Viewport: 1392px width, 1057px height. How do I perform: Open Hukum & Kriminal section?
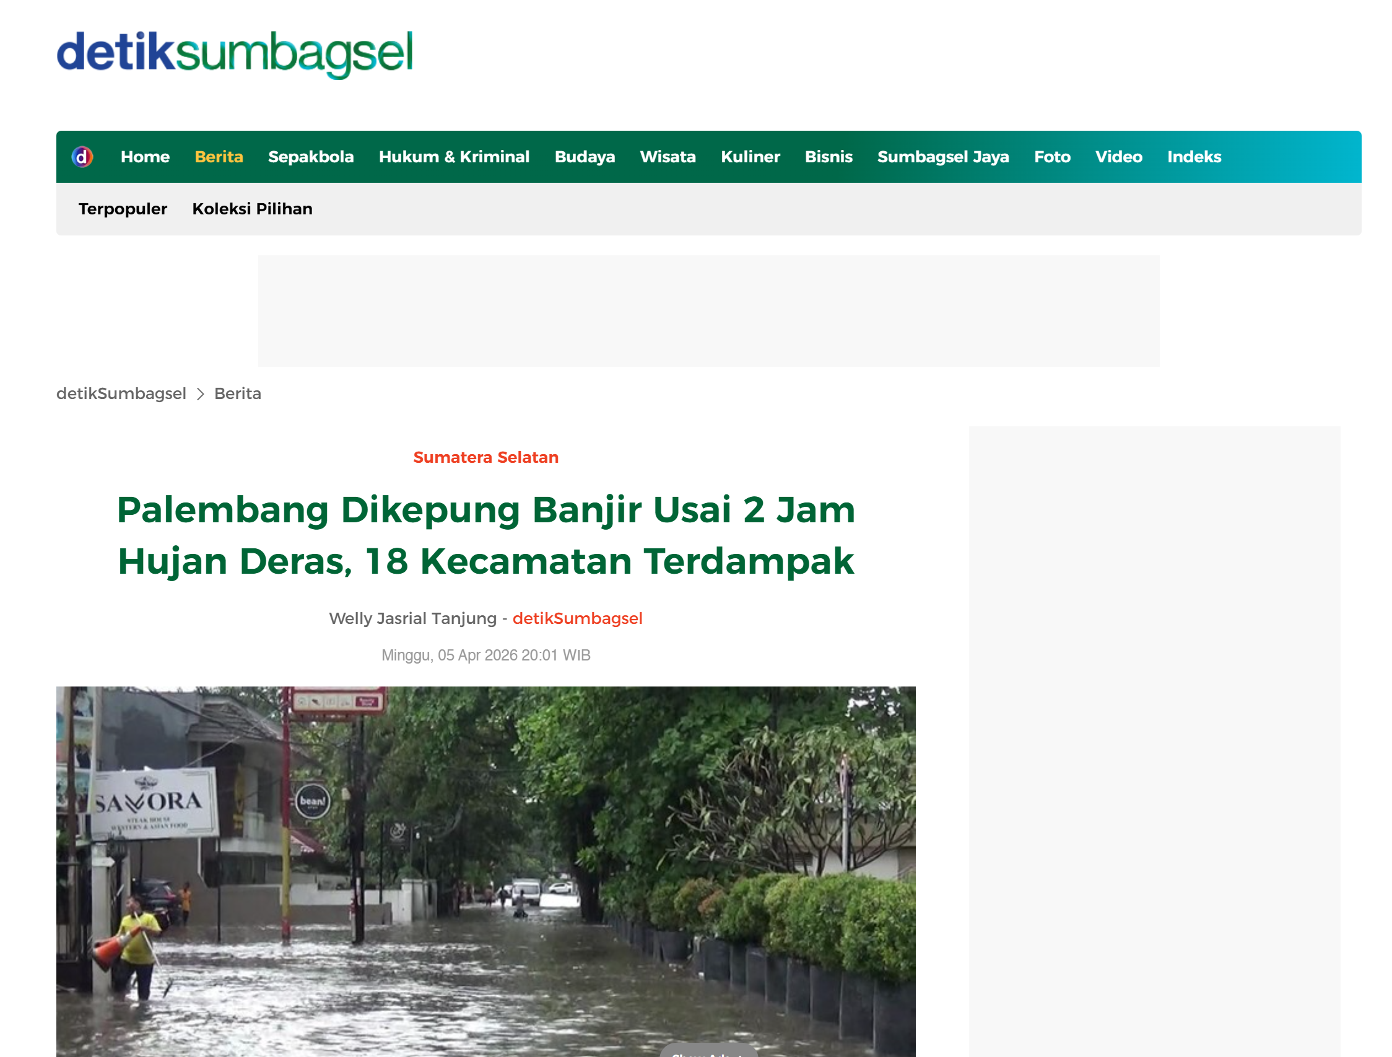tap(454, 157)
